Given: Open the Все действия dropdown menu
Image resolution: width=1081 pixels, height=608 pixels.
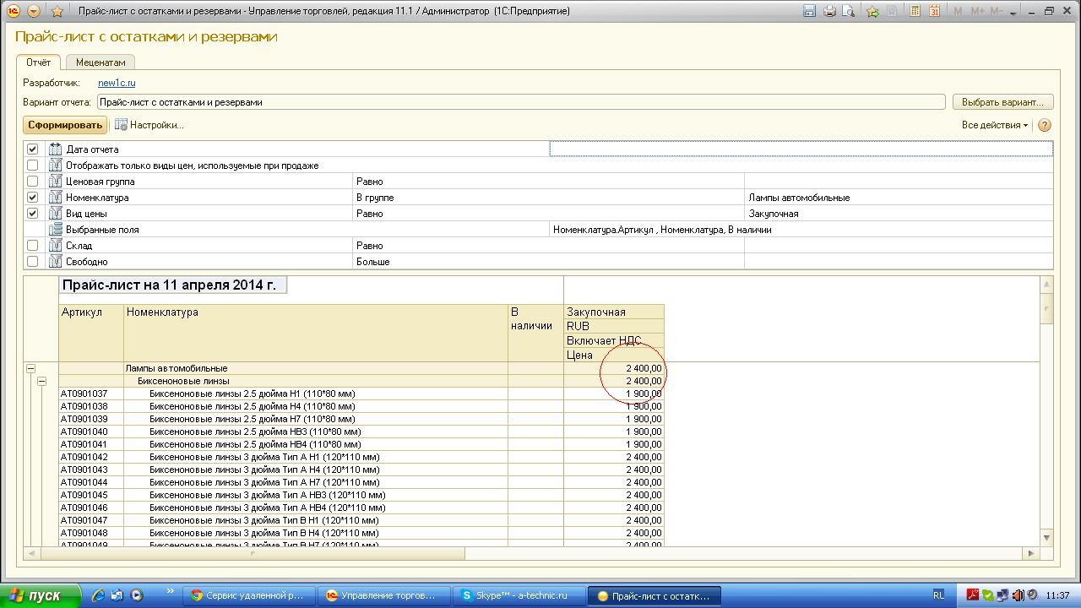Looking at the screenshot, I should click(x=995, y=125).
